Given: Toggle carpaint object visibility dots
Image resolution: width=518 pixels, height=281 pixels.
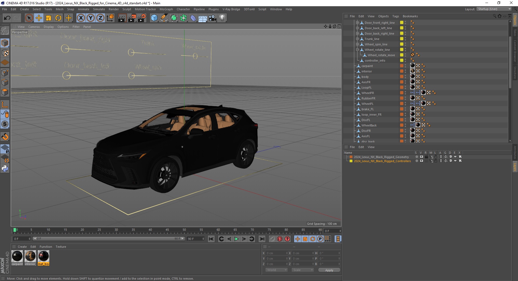Looking at the screenshot, I should 405,66.
